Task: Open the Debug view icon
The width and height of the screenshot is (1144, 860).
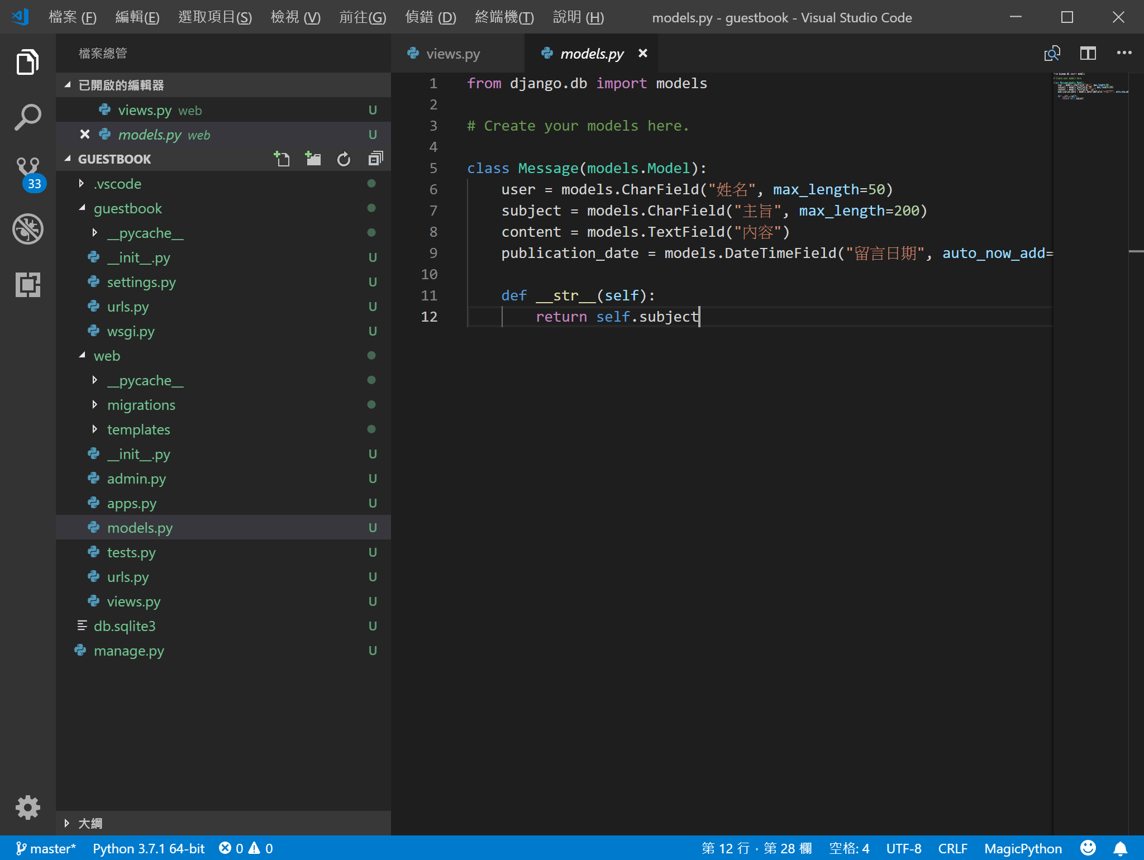Action: pyautogui.click(x=27, y=229)
